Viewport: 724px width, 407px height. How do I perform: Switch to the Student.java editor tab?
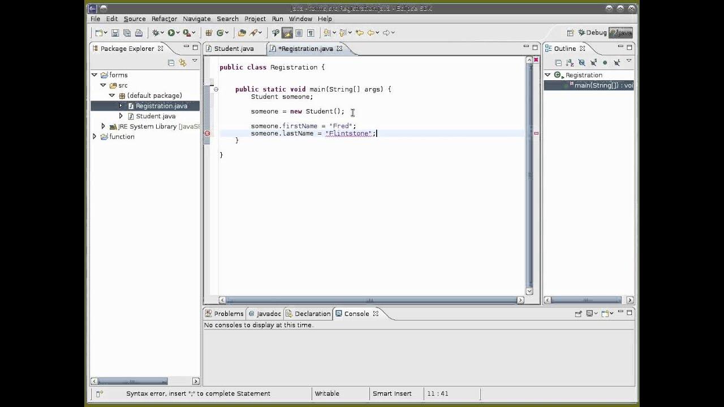point(234,49)
